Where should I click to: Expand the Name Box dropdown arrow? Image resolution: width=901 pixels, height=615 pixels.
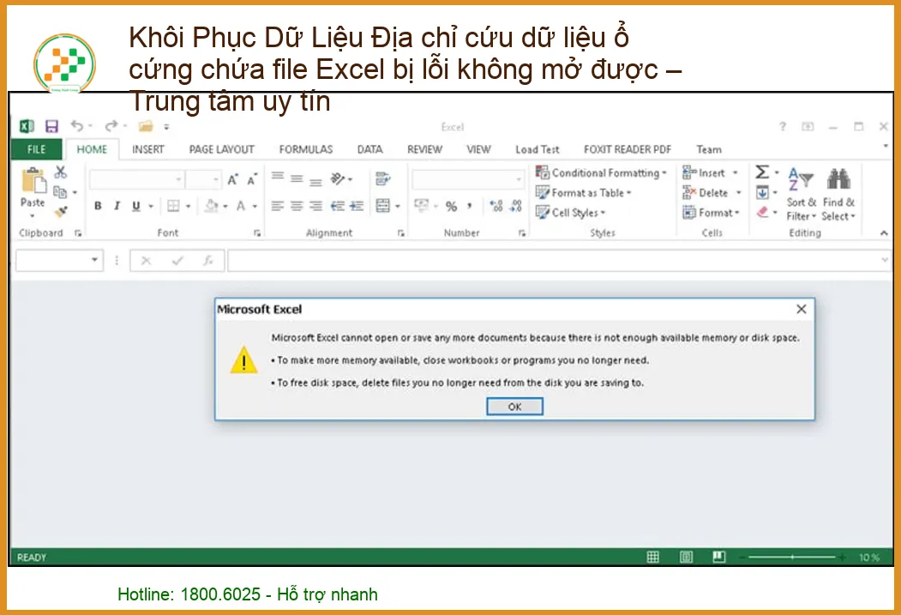pyautogui.click(x=95, y=261)
